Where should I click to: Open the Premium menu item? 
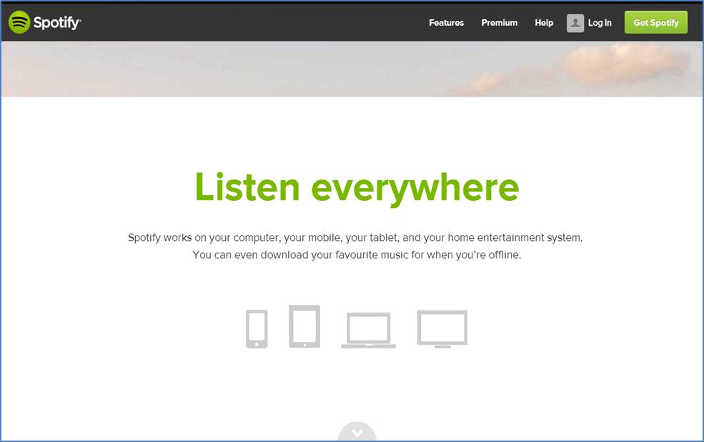pos(499,23)
